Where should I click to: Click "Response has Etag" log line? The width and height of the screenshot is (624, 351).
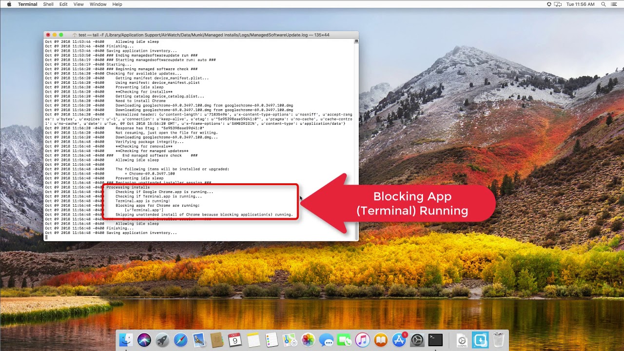(160, 128)
